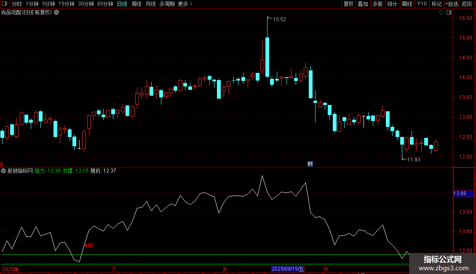Switch to 周线 weekly chart
This screenshot has height=274, width=476.
[x=136, y=4]
